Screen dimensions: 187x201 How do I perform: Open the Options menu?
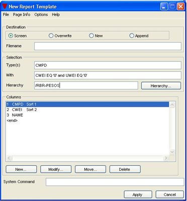tap(41, 15)
